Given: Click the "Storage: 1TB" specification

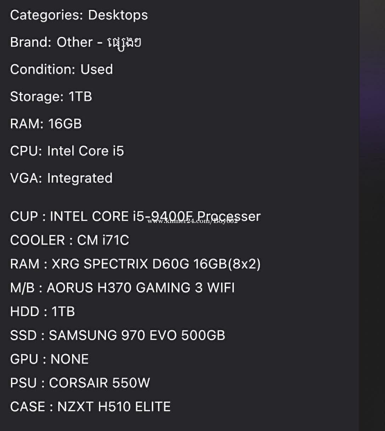Looking at the screenshot, I should (x=51, y=97).
